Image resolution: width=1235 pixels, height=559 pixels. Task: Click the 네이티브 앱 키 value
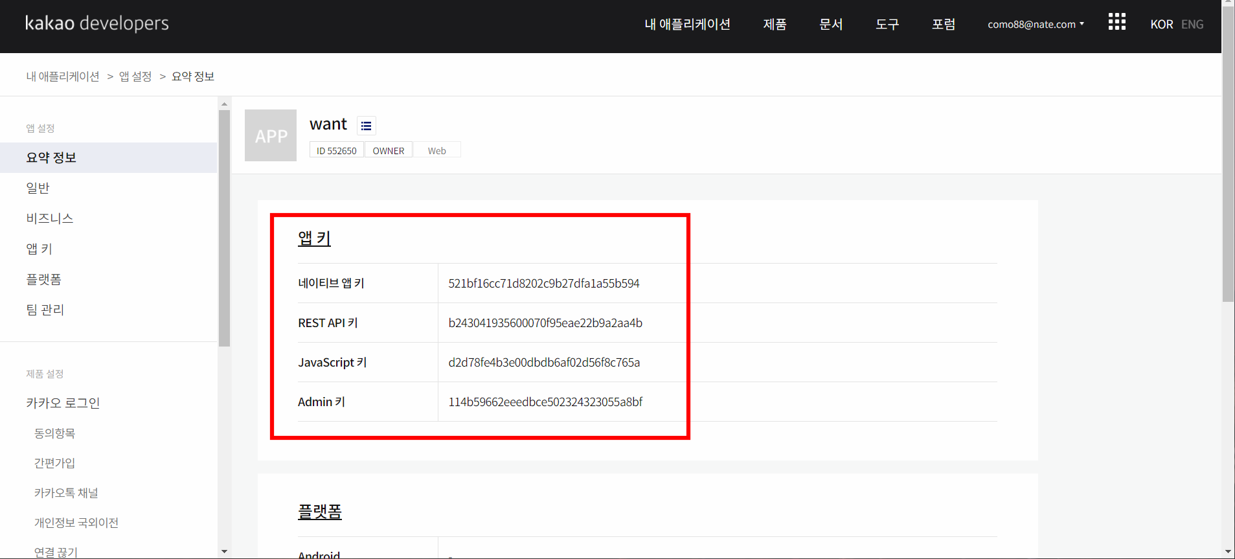point(544,283)
